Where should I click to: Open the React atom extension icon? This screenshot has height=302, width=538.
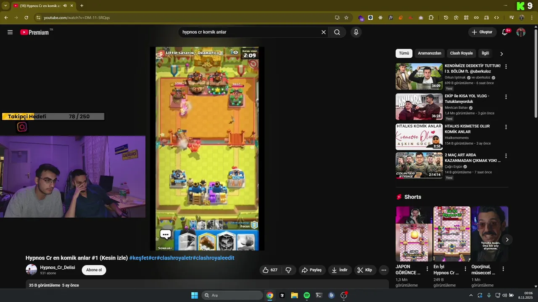(x=380, y=18)
